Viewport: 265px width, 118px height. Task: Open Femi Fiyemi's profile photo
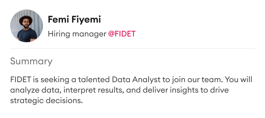[x=26, y=26]
